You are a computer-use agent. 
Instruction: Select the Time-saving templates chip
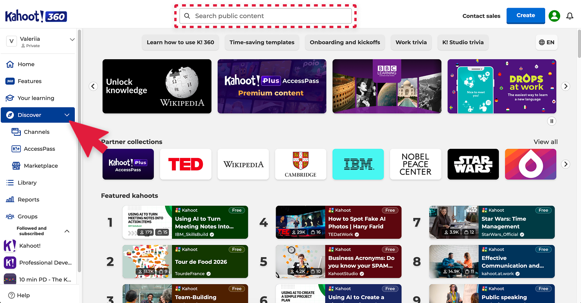pos(262,42)
